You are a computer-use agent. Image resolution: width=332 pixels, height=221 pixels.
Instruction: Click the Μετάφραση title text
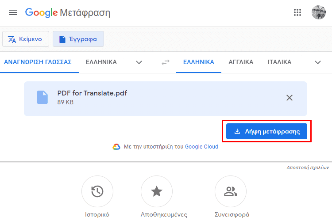pos(85,13)
